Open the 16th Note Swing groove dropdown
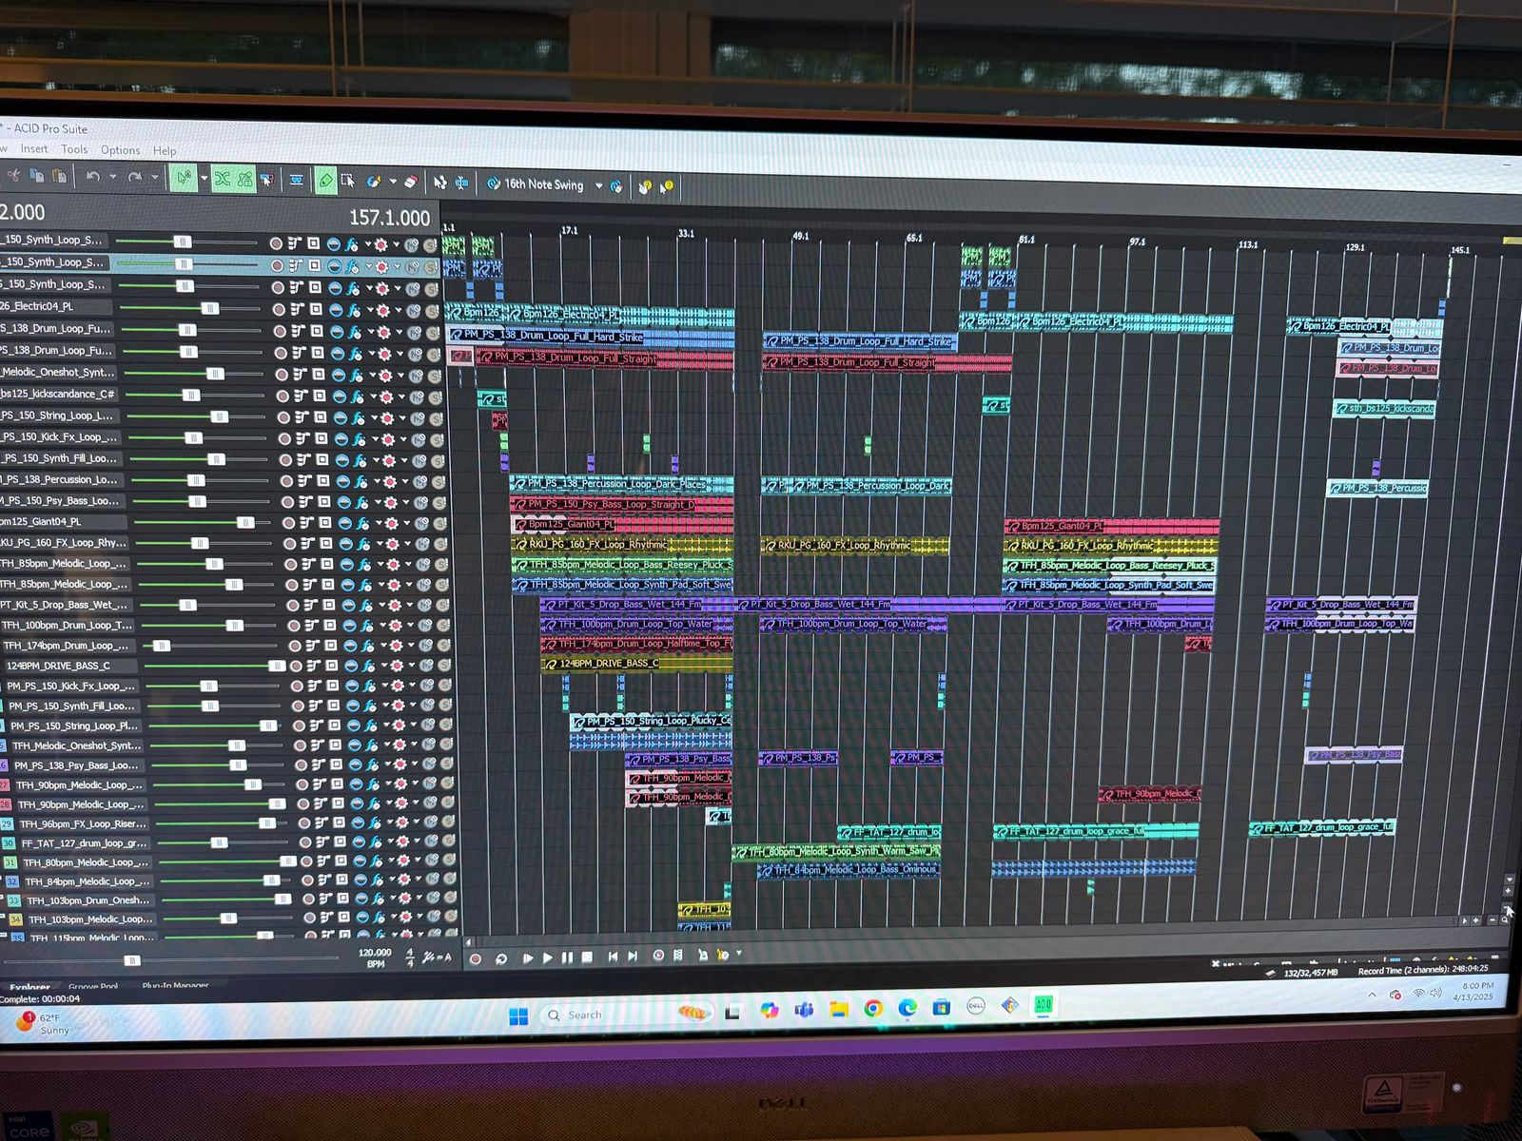1522x1141 pixels. pyautogui.click(x=598, y=185)
